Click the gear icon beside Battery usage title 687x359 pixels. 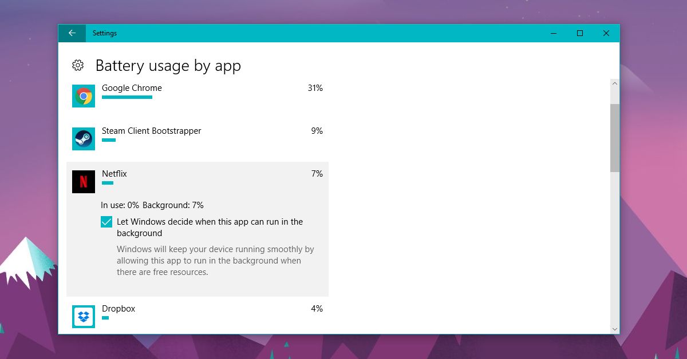pos(78,65)
